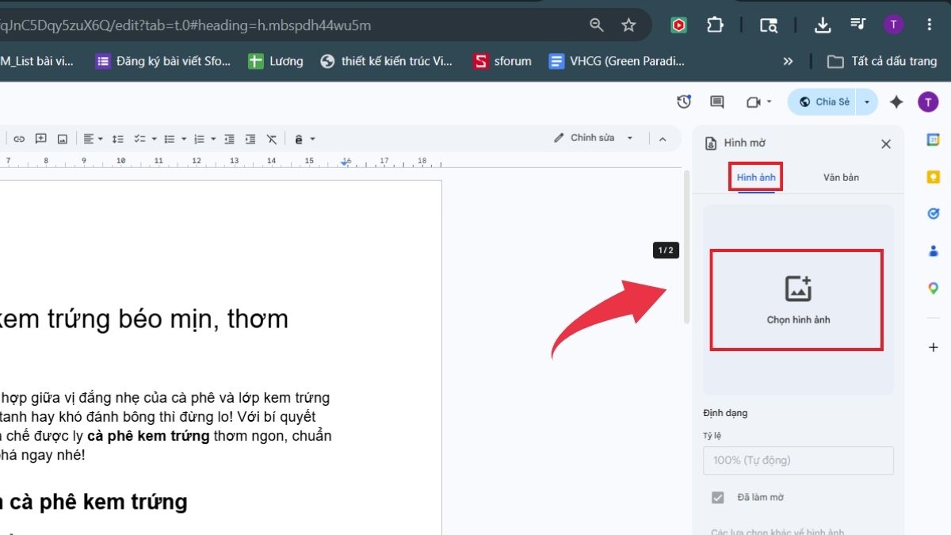951x535 pixels.
Task: Click the right indent marker on ruler
Action: (x=346, y=162)
